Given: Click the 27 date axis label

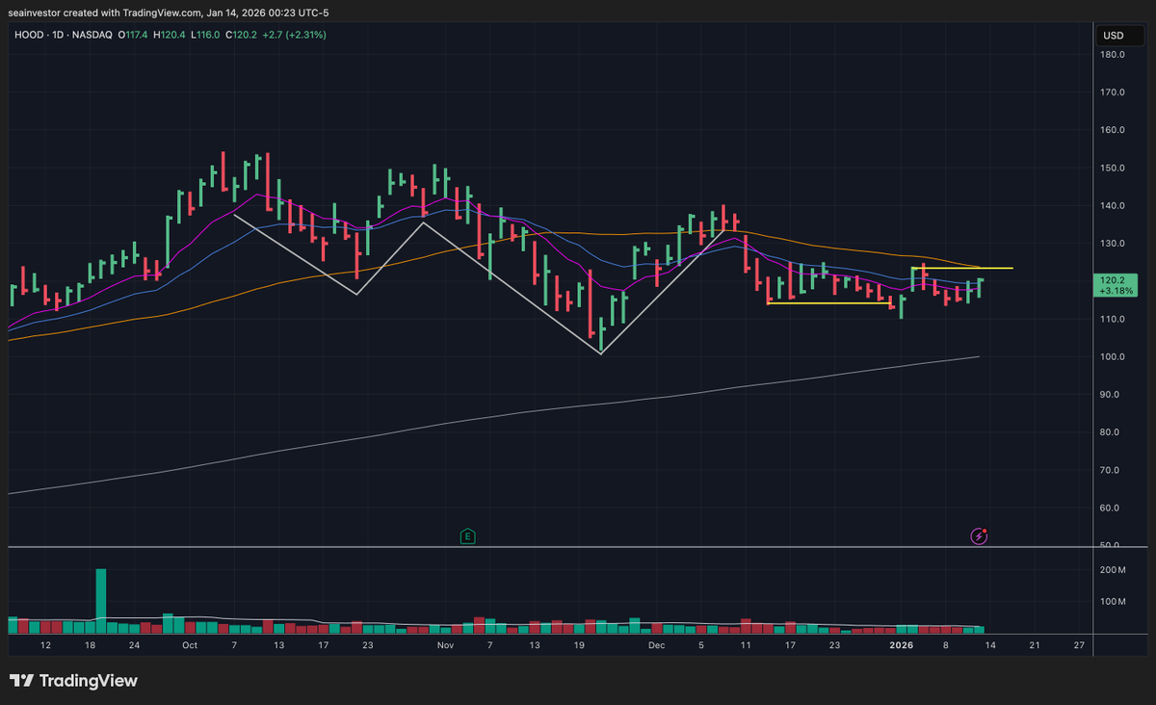Looking at the screenshot, I should 1078,645.
